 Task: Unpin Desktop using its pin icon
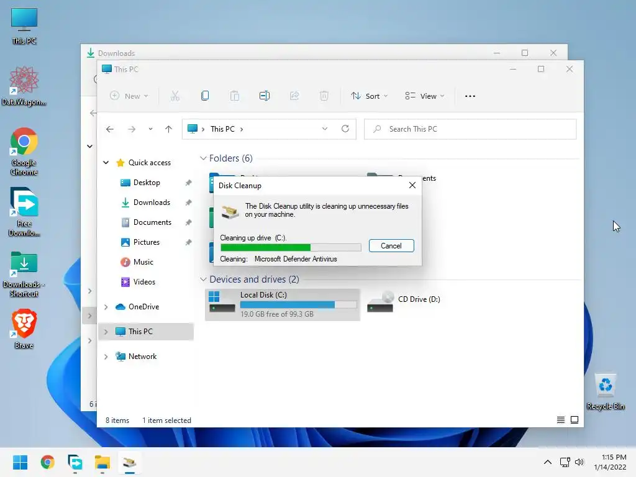pyautogui.click(x=188, y=183)
